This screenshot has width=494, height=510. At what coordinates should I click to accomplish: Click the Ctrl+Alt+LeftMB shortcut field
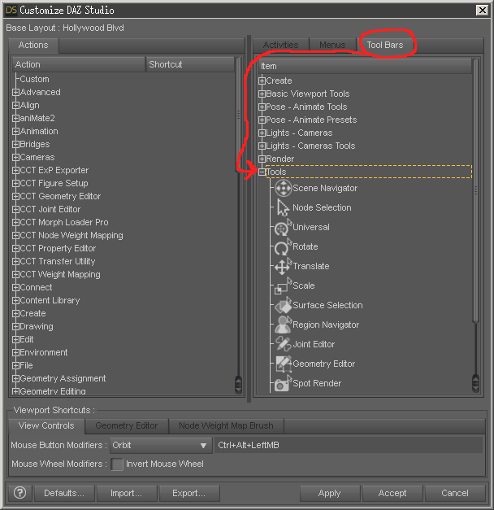tap(348, 445)
